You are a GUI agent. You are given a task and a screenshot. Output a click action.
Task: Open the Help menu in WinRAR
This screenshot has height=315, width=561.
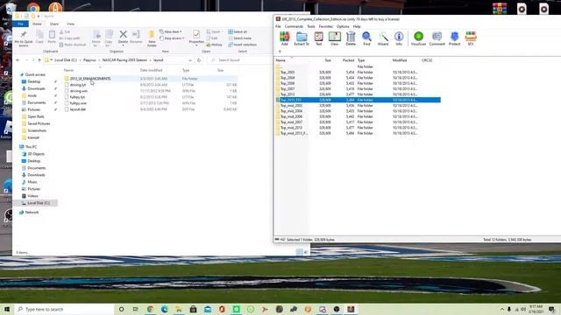point(357,26)
